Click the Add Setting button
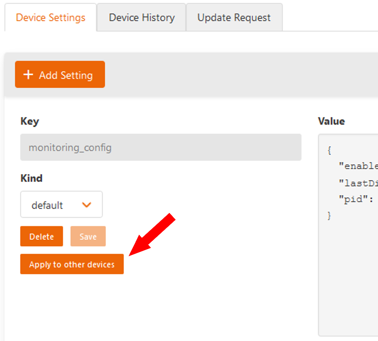The width and height of the screenshot is (378, 341). [60, 74]
